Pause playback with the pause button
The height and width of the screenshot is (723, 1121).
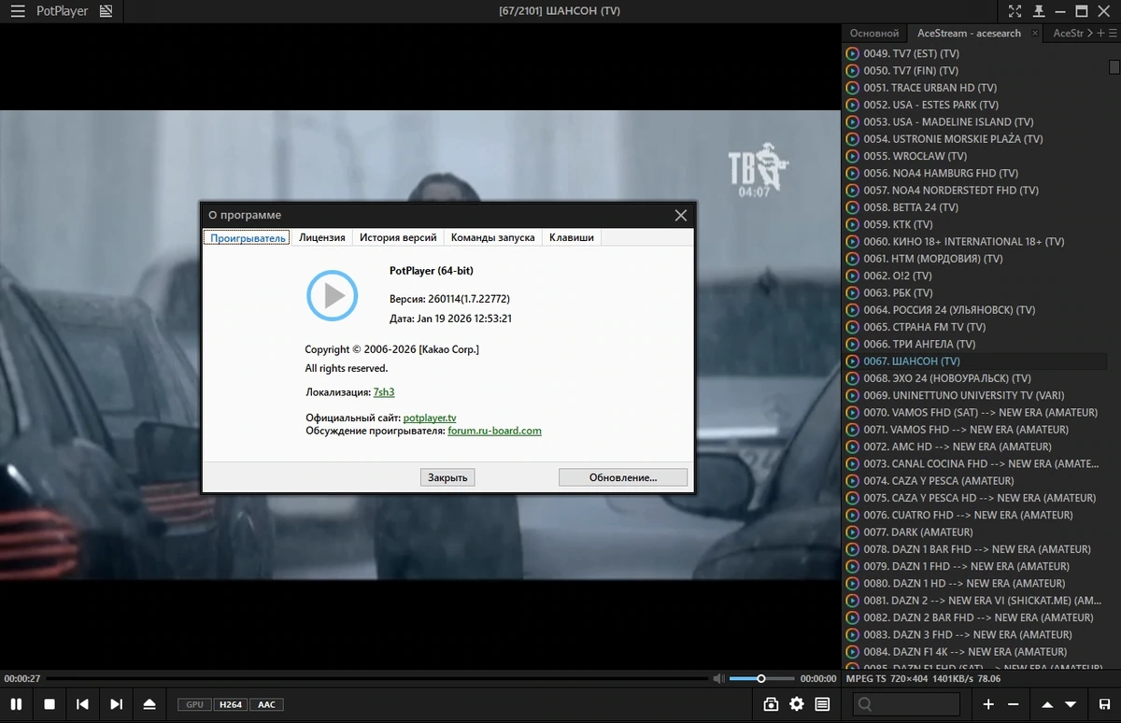[x=17, y=704]
